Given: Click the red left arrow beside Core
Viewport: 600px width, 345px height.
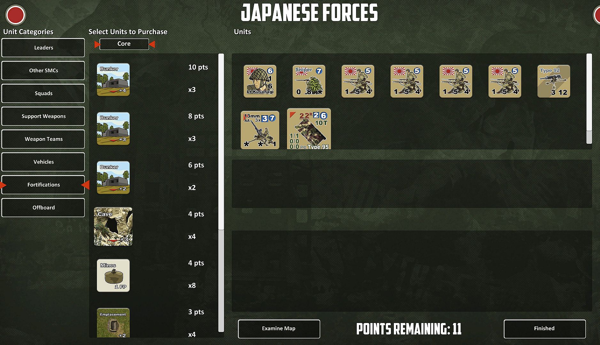Looking at the screenshot, I should [97, 44].
